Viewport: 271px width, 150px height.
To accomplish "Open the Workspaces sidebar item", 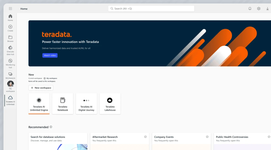I will (x=10, y=76).
